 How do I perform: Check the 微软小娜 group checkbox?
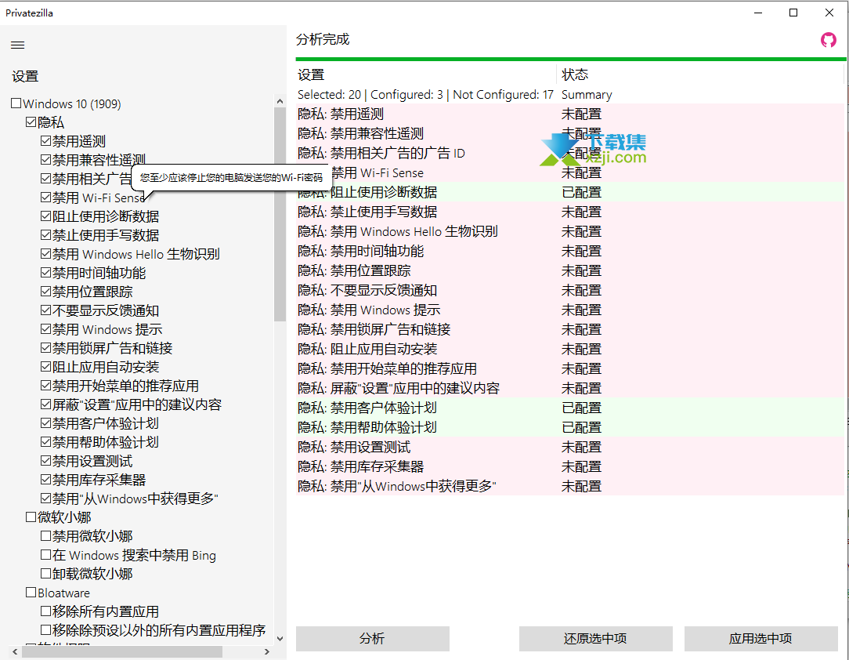click(31, 517)
